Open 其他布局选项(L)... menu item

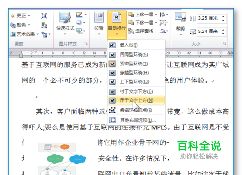[x=136, y=120]
